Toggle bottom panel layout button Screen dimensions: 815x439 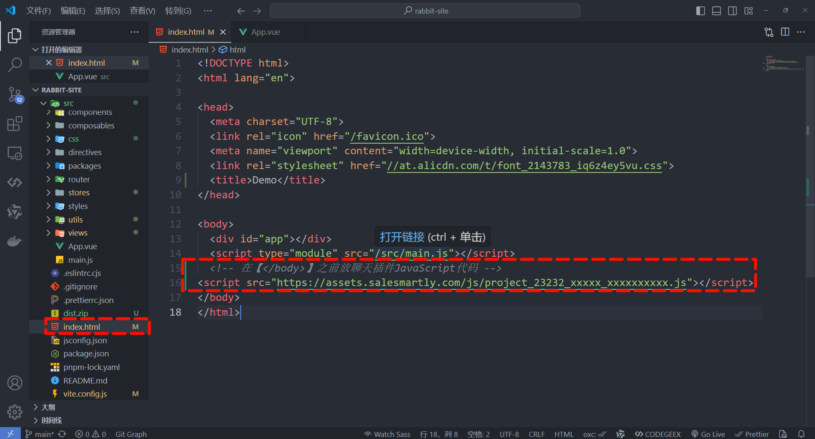click(717, 11)
